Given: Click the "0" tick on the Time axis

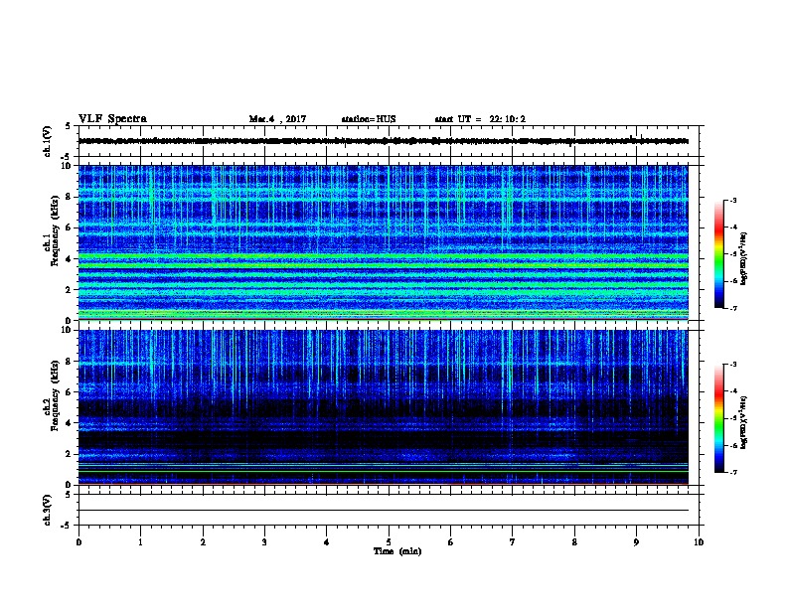Looking at the screenshot, I should click(79, 541).
